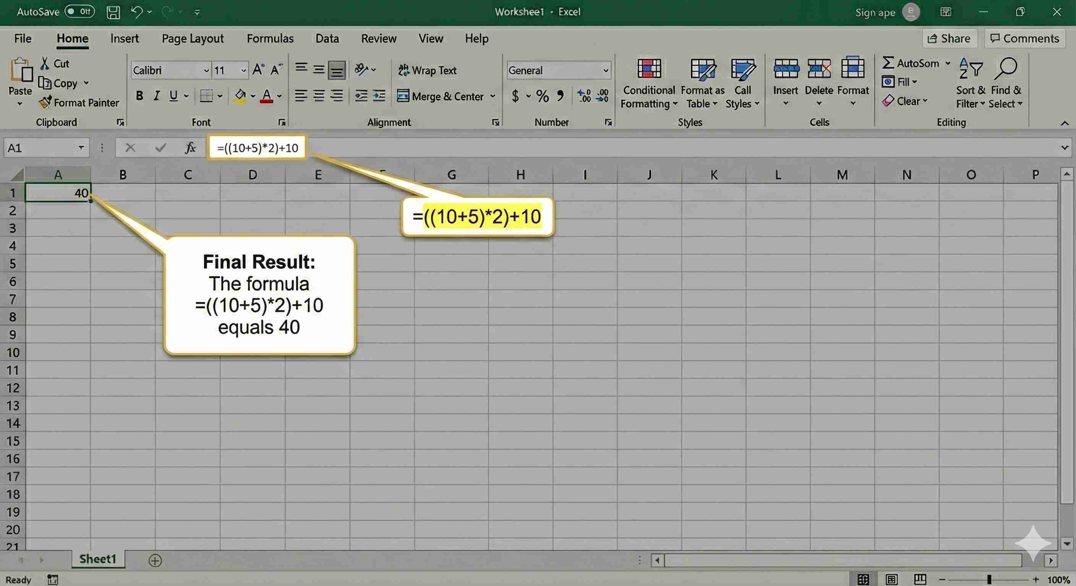Image resolution: width=1076 pixels, height=586 pixels.
Task: Click the Increase Decimal icon
Action: pyautogui.click(x=584, y=96)
